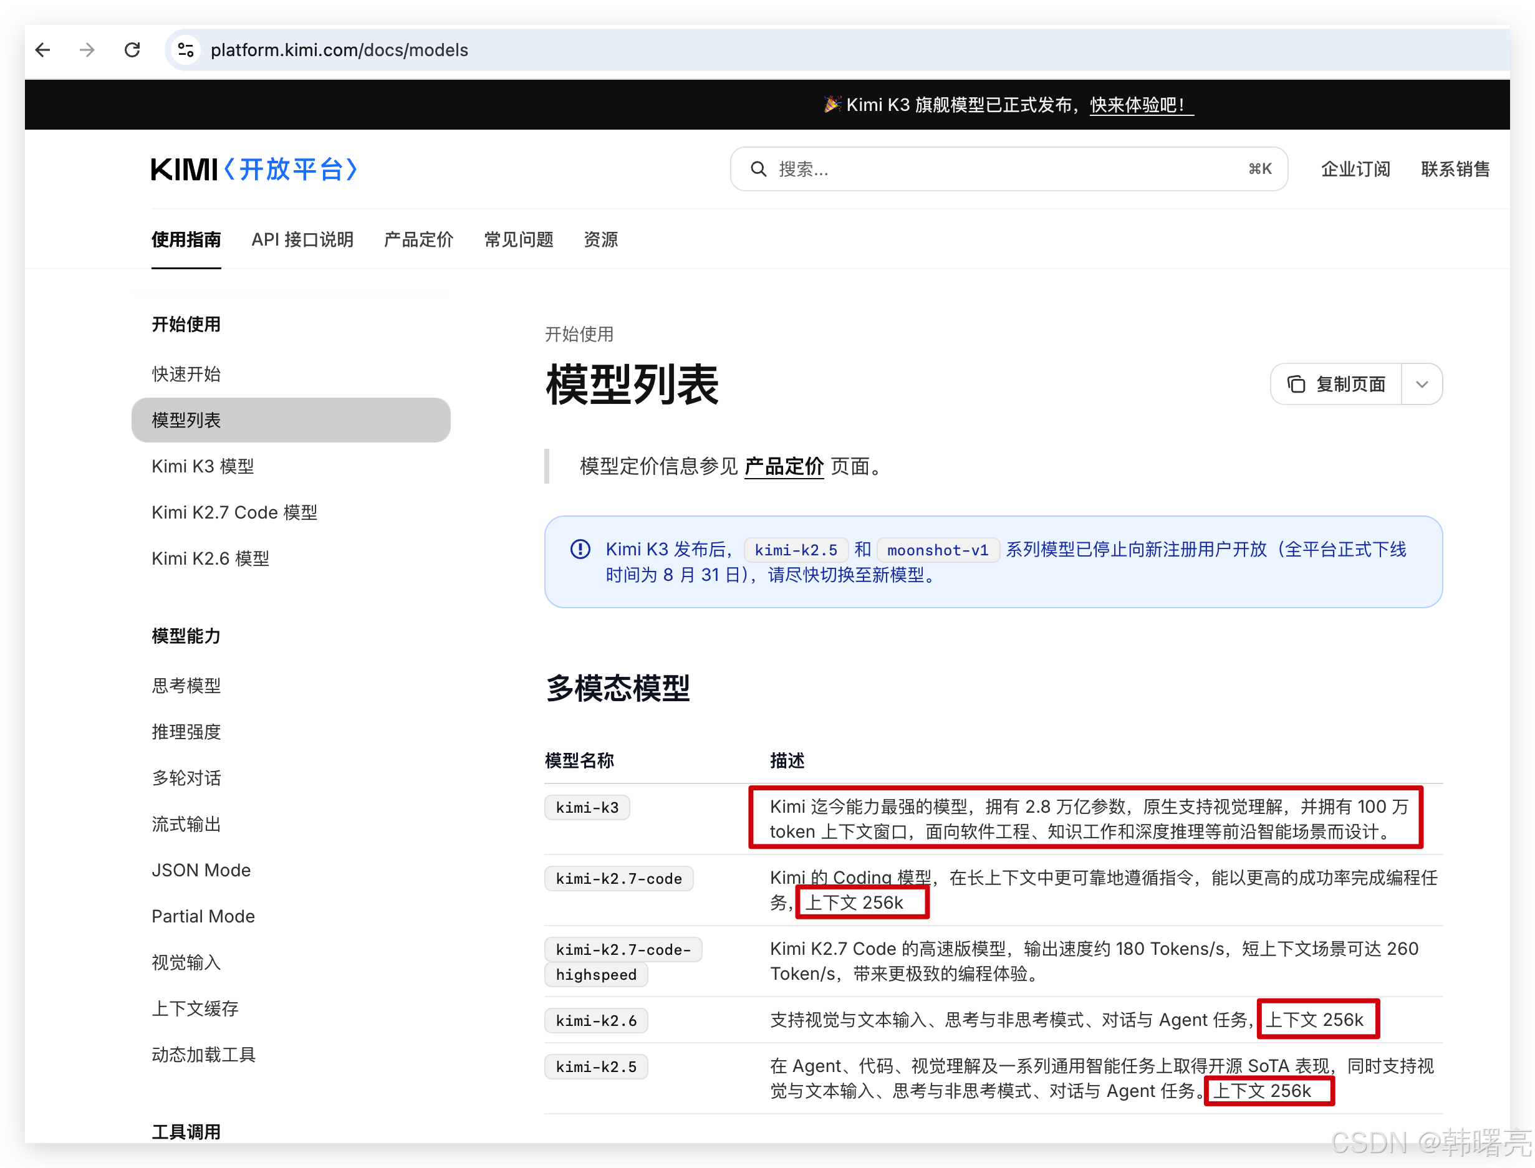The image size is (1535, 1168).
Task: Open 流式输出 in the sidebar
Action: point(186,824)
